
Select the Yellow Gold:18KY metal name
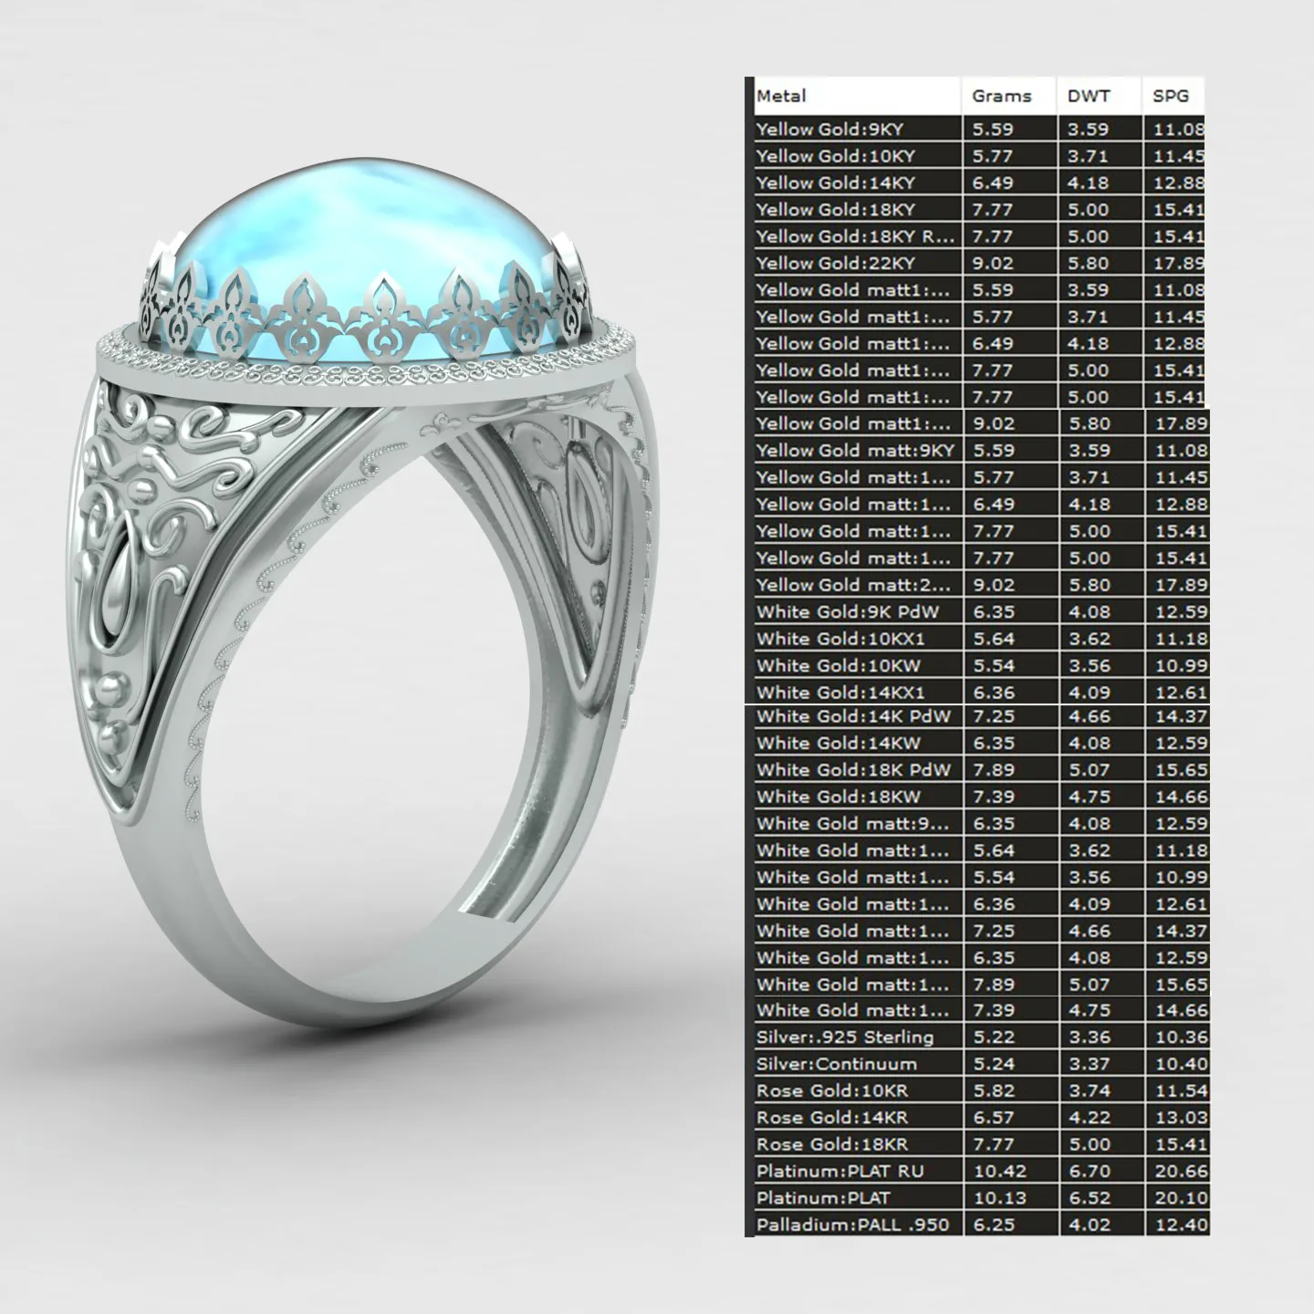[x=835, y=210]
